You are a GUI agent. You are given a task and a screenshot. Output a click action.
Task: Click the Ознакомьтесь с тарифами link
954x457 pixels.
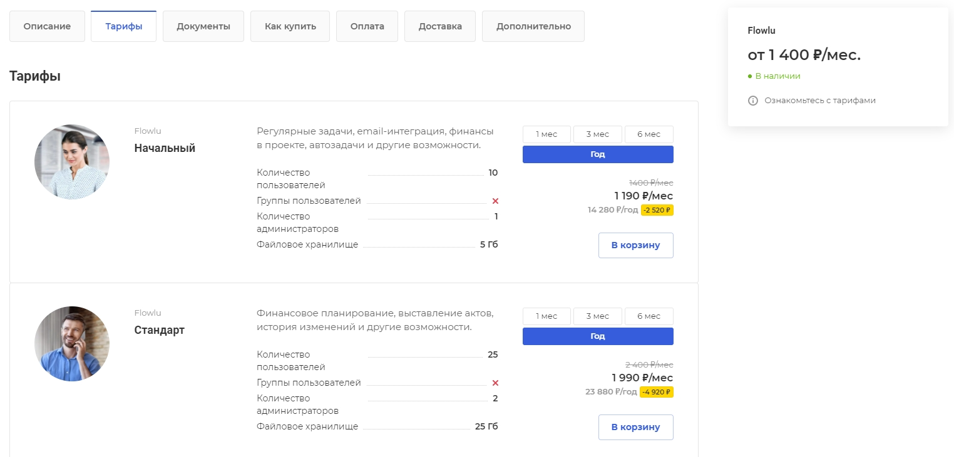pos(820,101)
